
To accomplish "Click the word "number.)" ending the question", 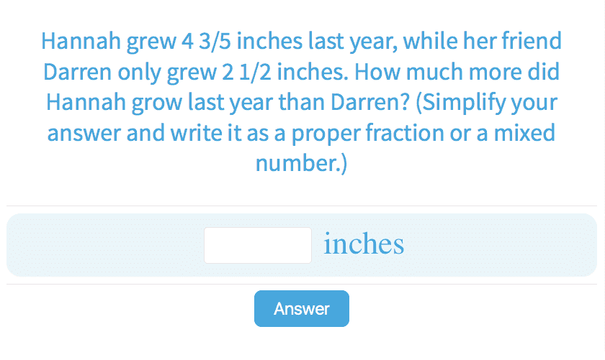I will pos(301,163).
